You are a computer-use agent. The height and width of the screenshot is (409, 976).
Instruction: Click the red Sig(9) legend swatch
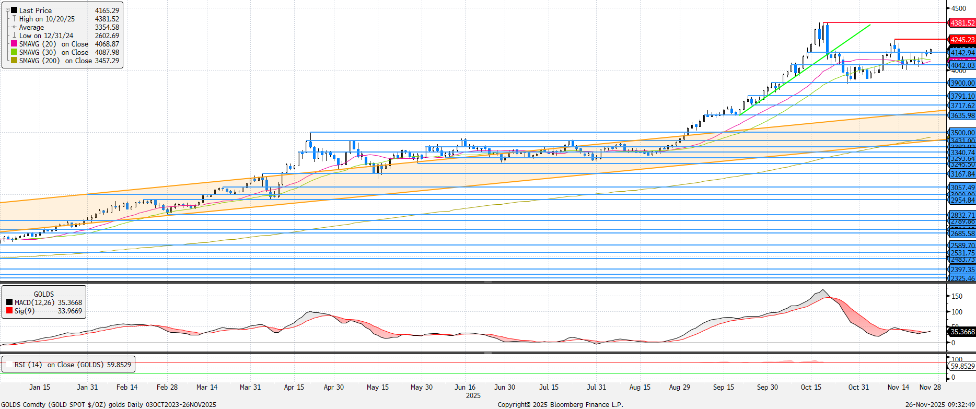pos(9,311)
